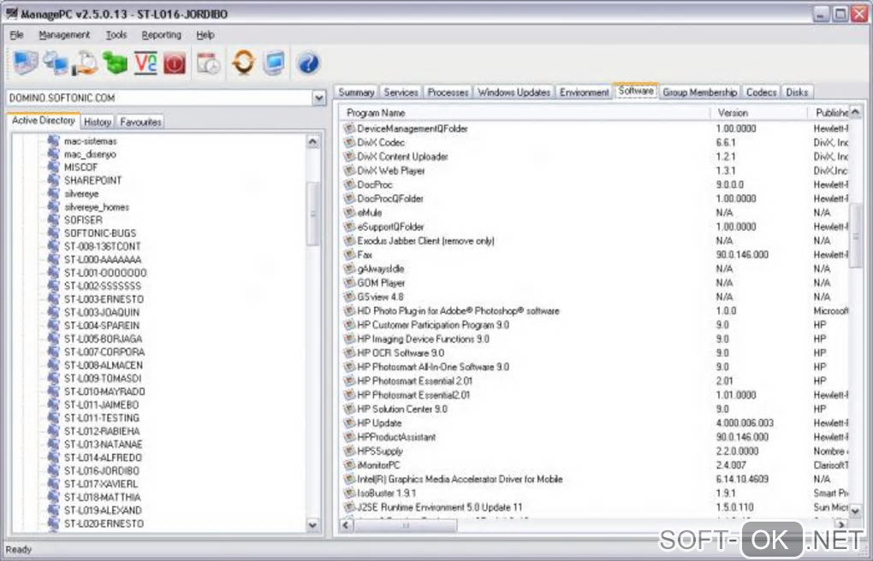The image size is (873, 561).
Task: Click the computer icon beside ST-L016-JORDIBO
Action: point(53,471)
